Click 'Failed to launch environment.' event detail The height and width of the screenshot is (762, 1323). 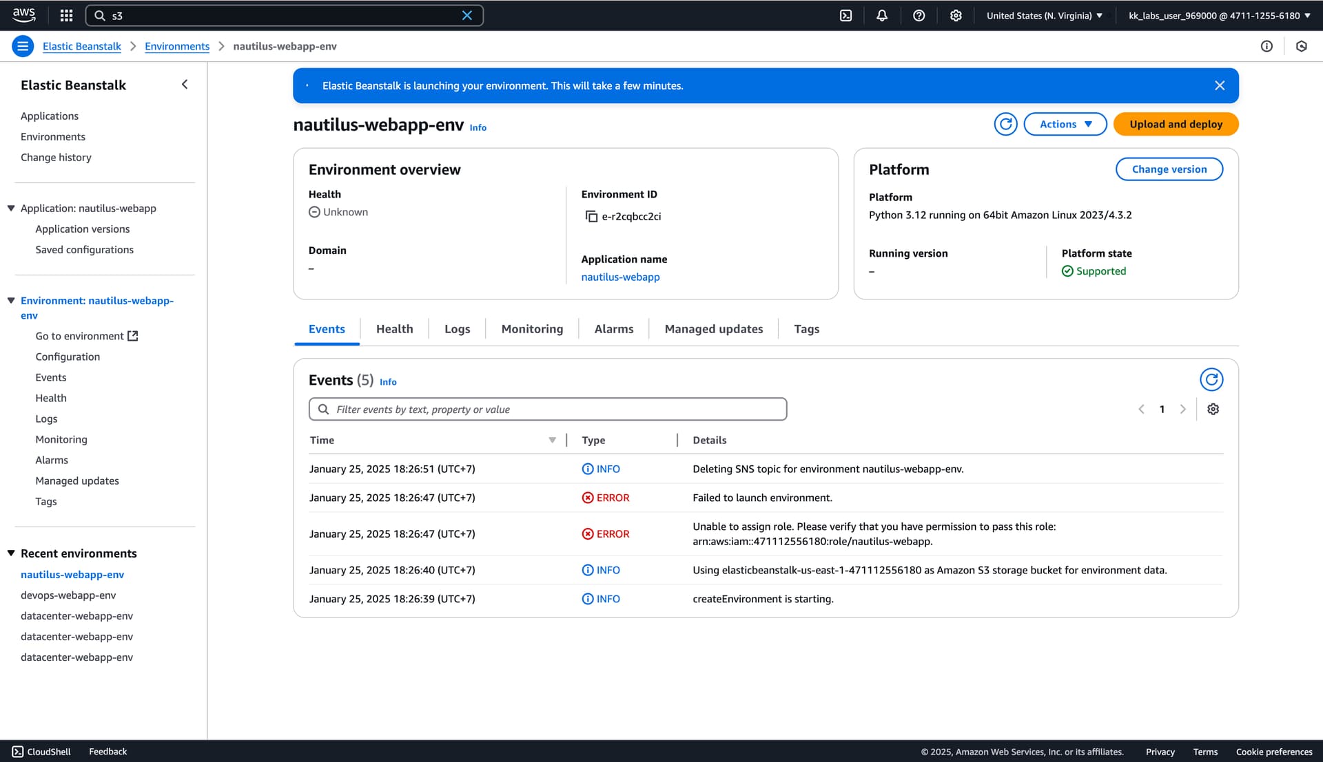(x=762, y=498)
